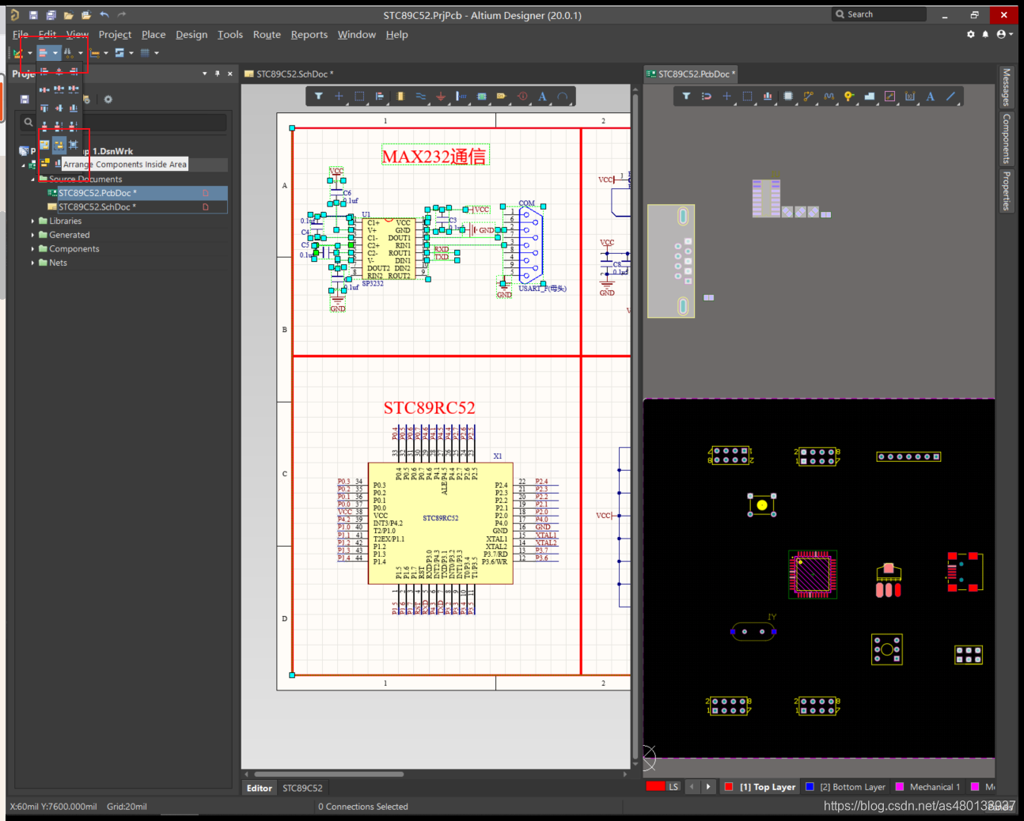
Task: Open the Route menu
Action: pyautogui.click(x=267, y=35)
